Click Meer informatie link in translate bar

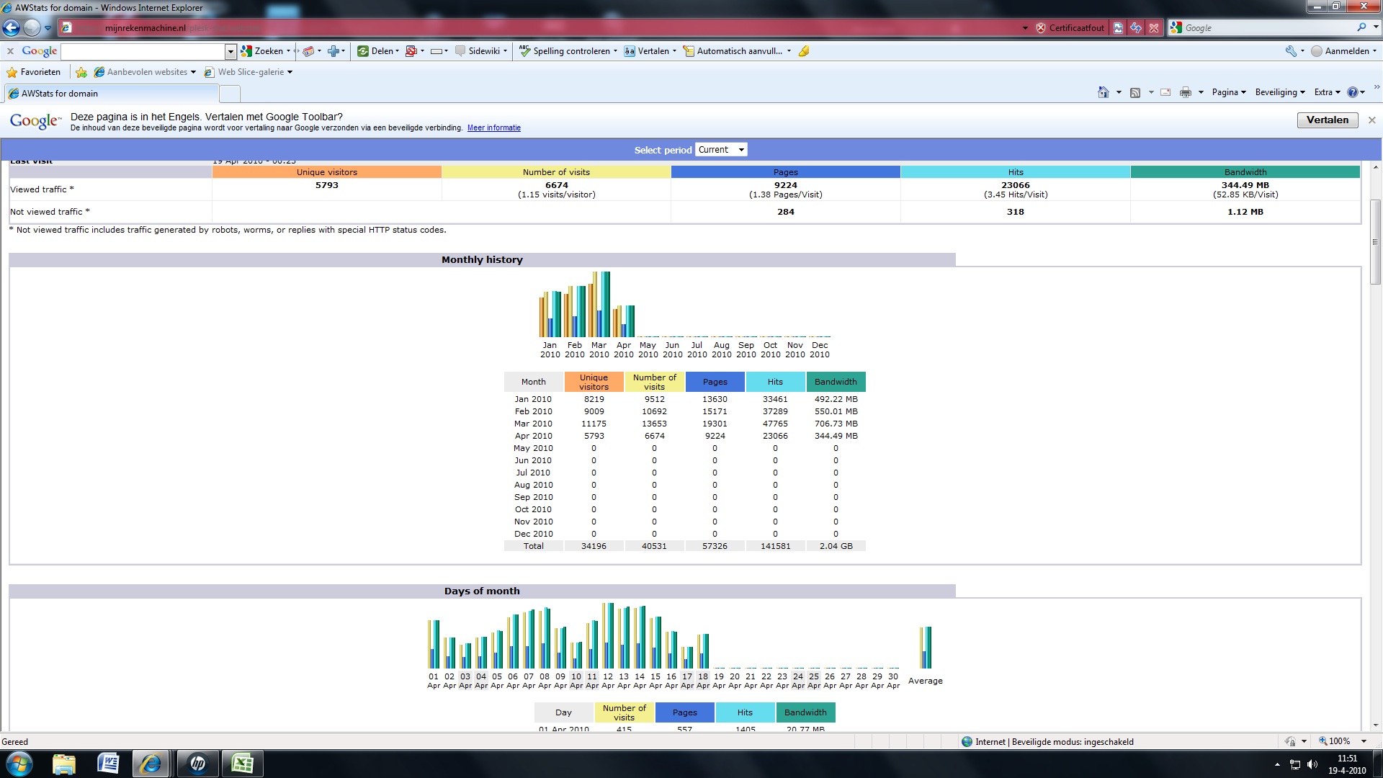click(493, 128)
